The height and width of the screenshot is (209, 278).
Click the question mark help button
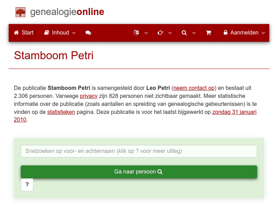pos(27,185)
